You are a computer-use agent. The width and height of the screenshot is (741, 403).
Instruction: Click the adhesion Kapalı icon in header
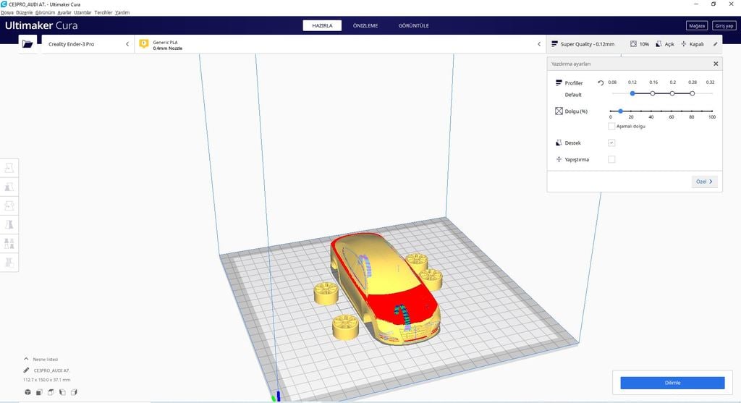tap(684, 44)
